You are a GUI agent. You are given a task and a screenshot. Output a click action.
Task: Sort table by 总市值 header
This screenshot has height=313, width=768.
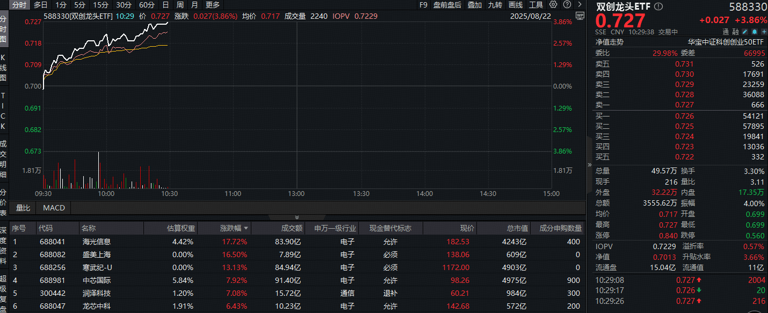tap(517, 228)
